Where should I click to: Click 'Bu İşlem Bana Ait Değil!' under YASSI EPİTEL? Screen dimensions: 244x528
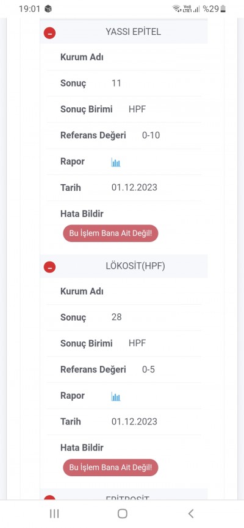tap(110, 234)
